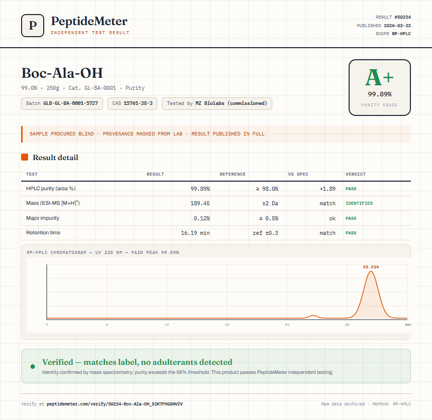
Task: Click the ≥ 98.0% reference value
Action: (x=267, y=189)
